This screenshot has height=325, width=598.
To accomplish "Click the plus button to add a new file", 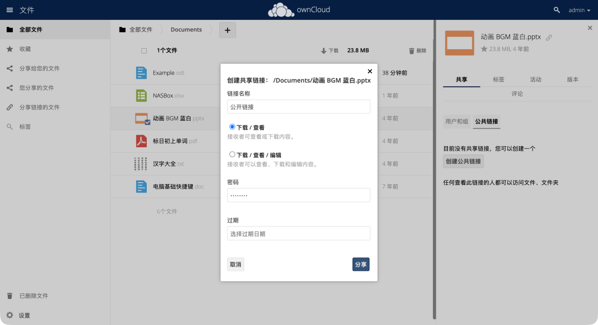I will 228,30.
